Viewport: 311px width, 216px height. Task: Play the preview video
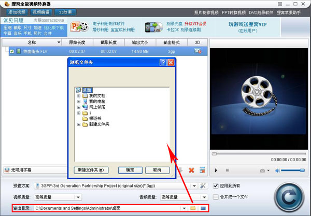point(216,170)
